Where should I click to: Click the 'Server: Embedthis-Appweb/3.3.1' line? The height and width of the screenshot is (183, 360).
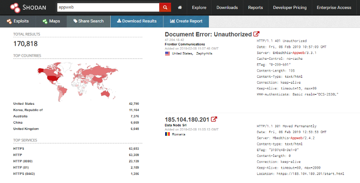[287, 53]
